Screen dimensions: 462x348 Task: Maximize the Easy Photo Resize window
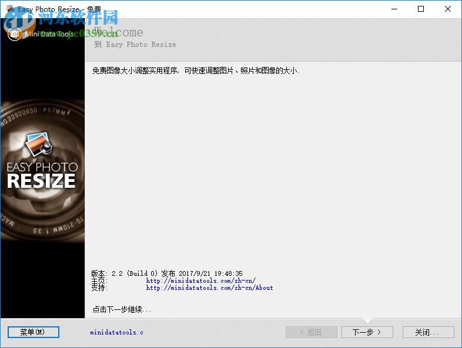pos(421,9)
